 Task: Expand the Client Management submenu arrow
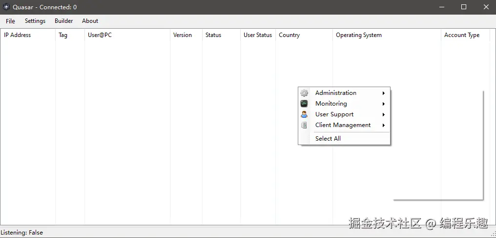[x=383, y=125]
